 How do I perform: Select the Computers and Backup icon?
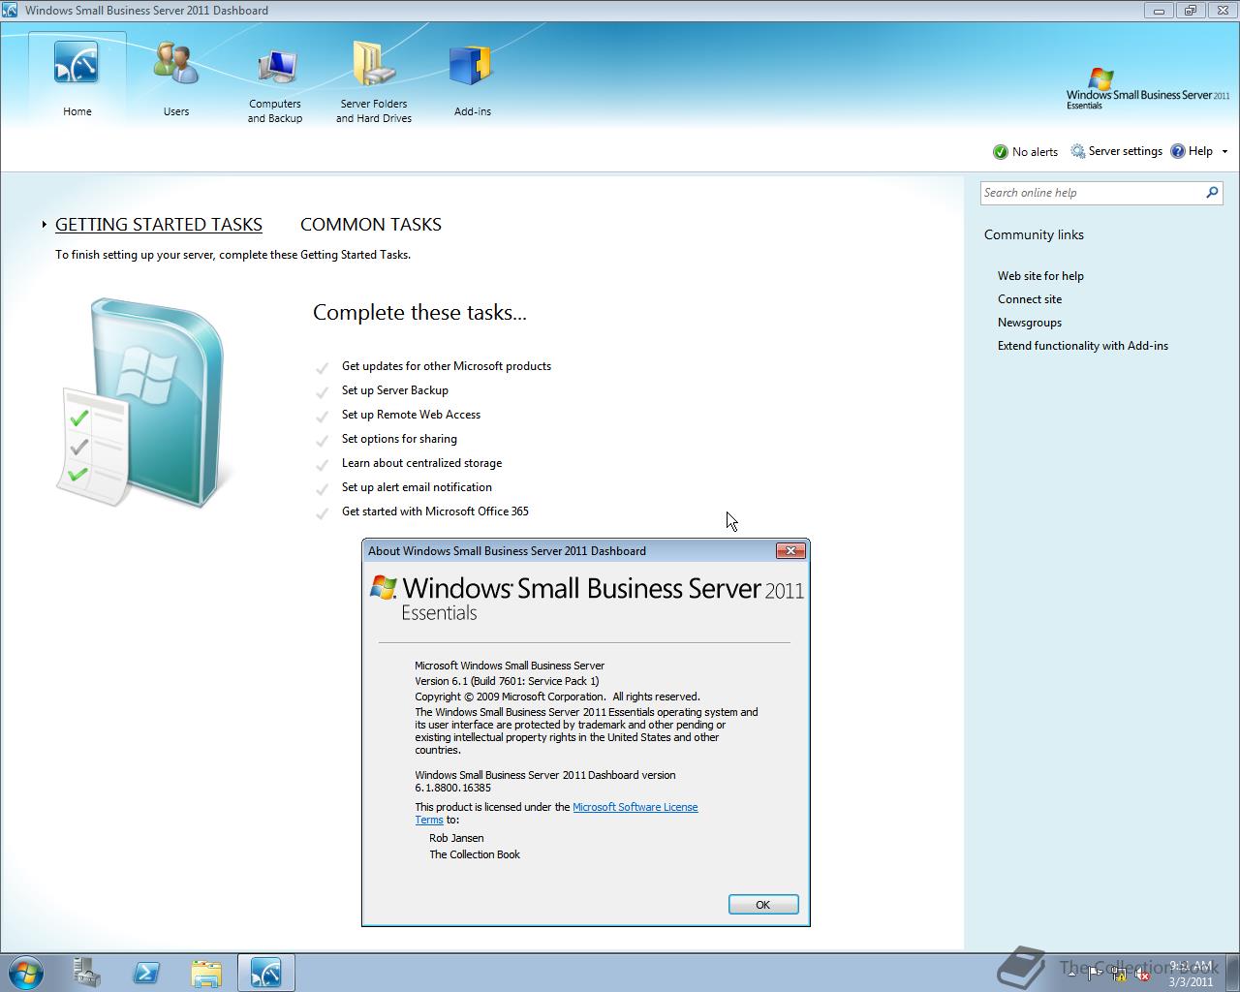(275, 63)
